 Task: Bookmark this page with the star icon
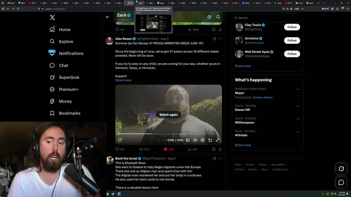[x=302, y=9]
